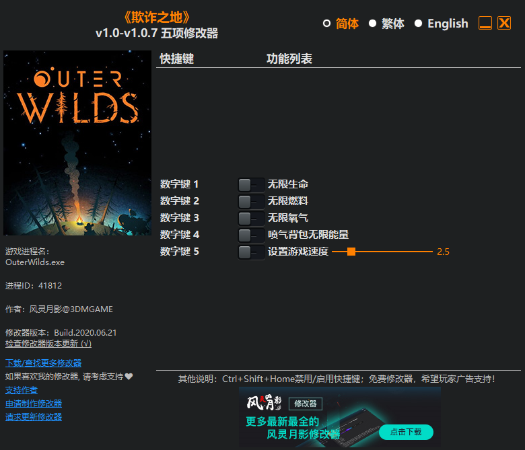Click the 2.5 speed value
The image size is (525, 450).
coord(443,252)
